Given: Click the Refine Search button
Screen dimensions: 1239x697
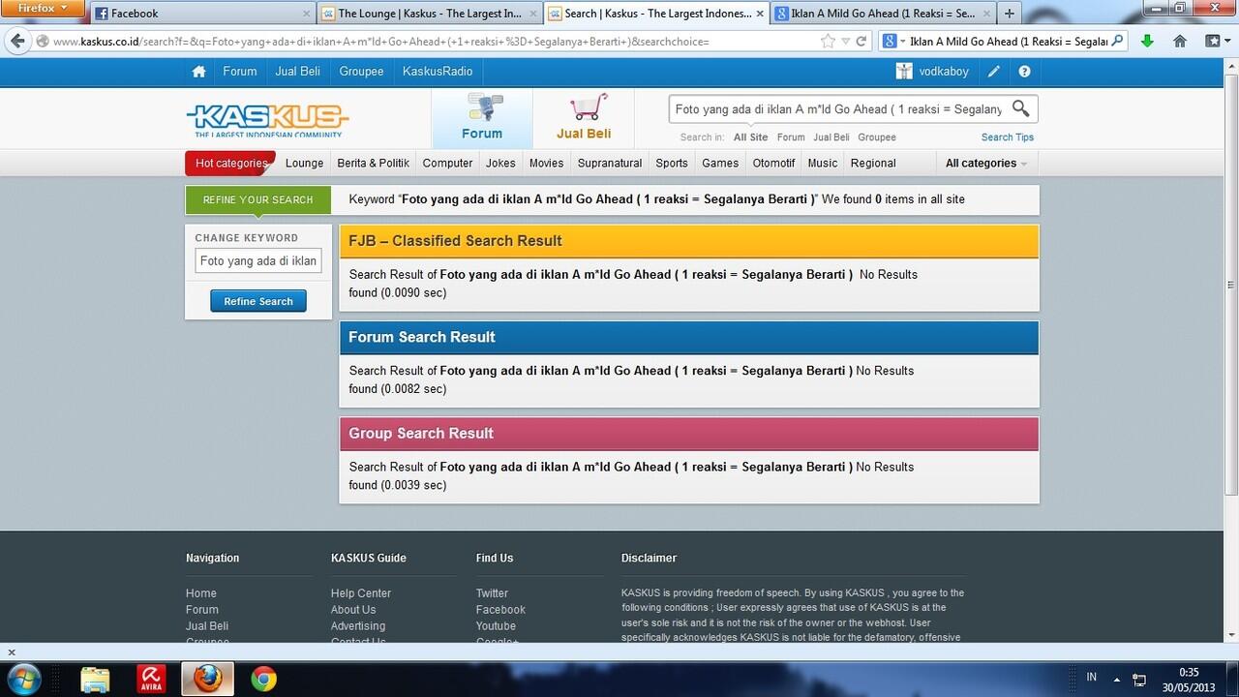Looking at the screenshot, I should coord(258,301).
